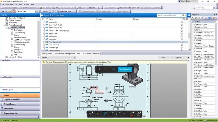Open the Engine folder in tree
This screenshot has height=122, width=218.
(16, 35)
